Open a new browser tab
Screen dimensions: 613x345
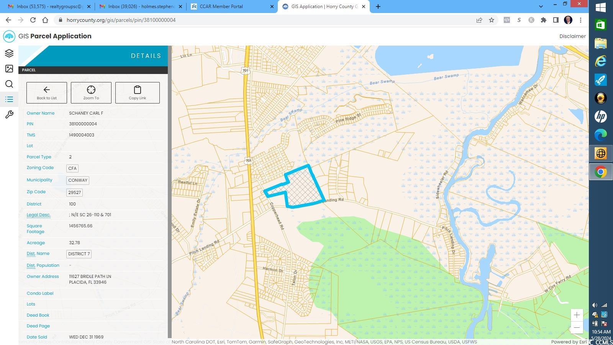(378, 7)
